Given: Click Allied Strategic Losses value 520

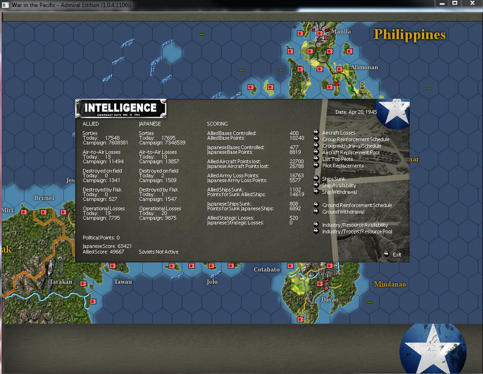Looking at the screenshot, I should tap(294, 218).
